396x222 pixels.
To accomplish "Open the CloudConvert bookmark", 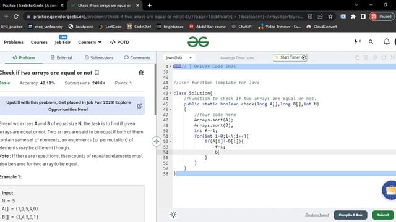I will tap(322, 27).
